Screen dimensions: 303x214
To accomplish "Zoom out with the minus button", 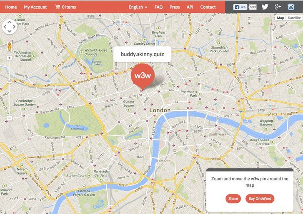I will (x=10, y=118).
